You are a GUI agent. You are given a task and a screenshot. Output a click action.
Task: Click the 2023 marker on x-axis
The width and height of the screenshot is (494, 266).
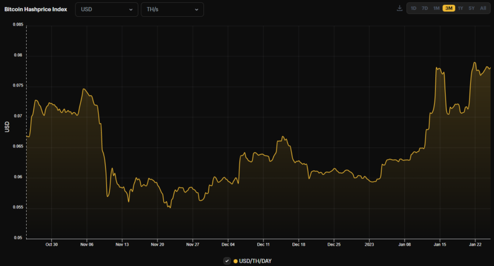coord(370,245)
